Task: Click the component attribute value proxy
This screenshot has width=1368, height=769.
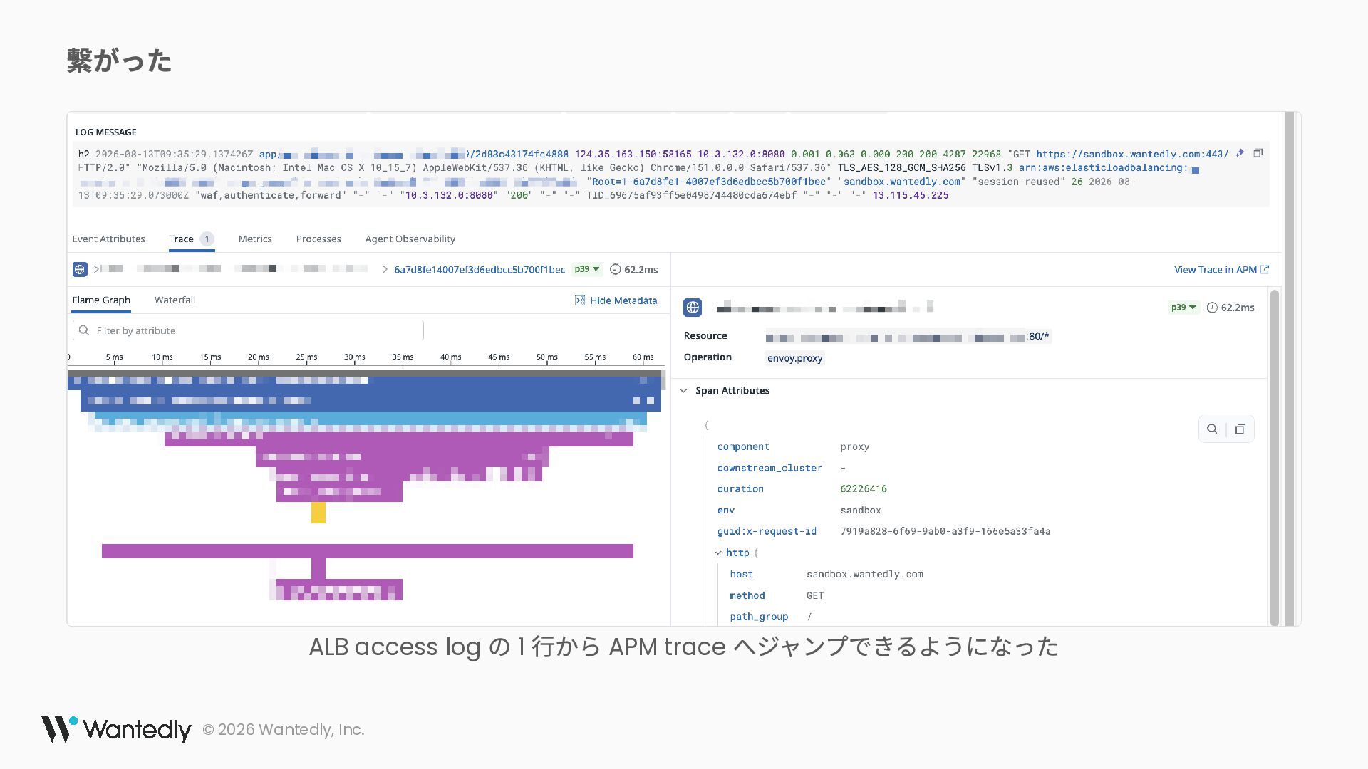Action: (854, 447)
